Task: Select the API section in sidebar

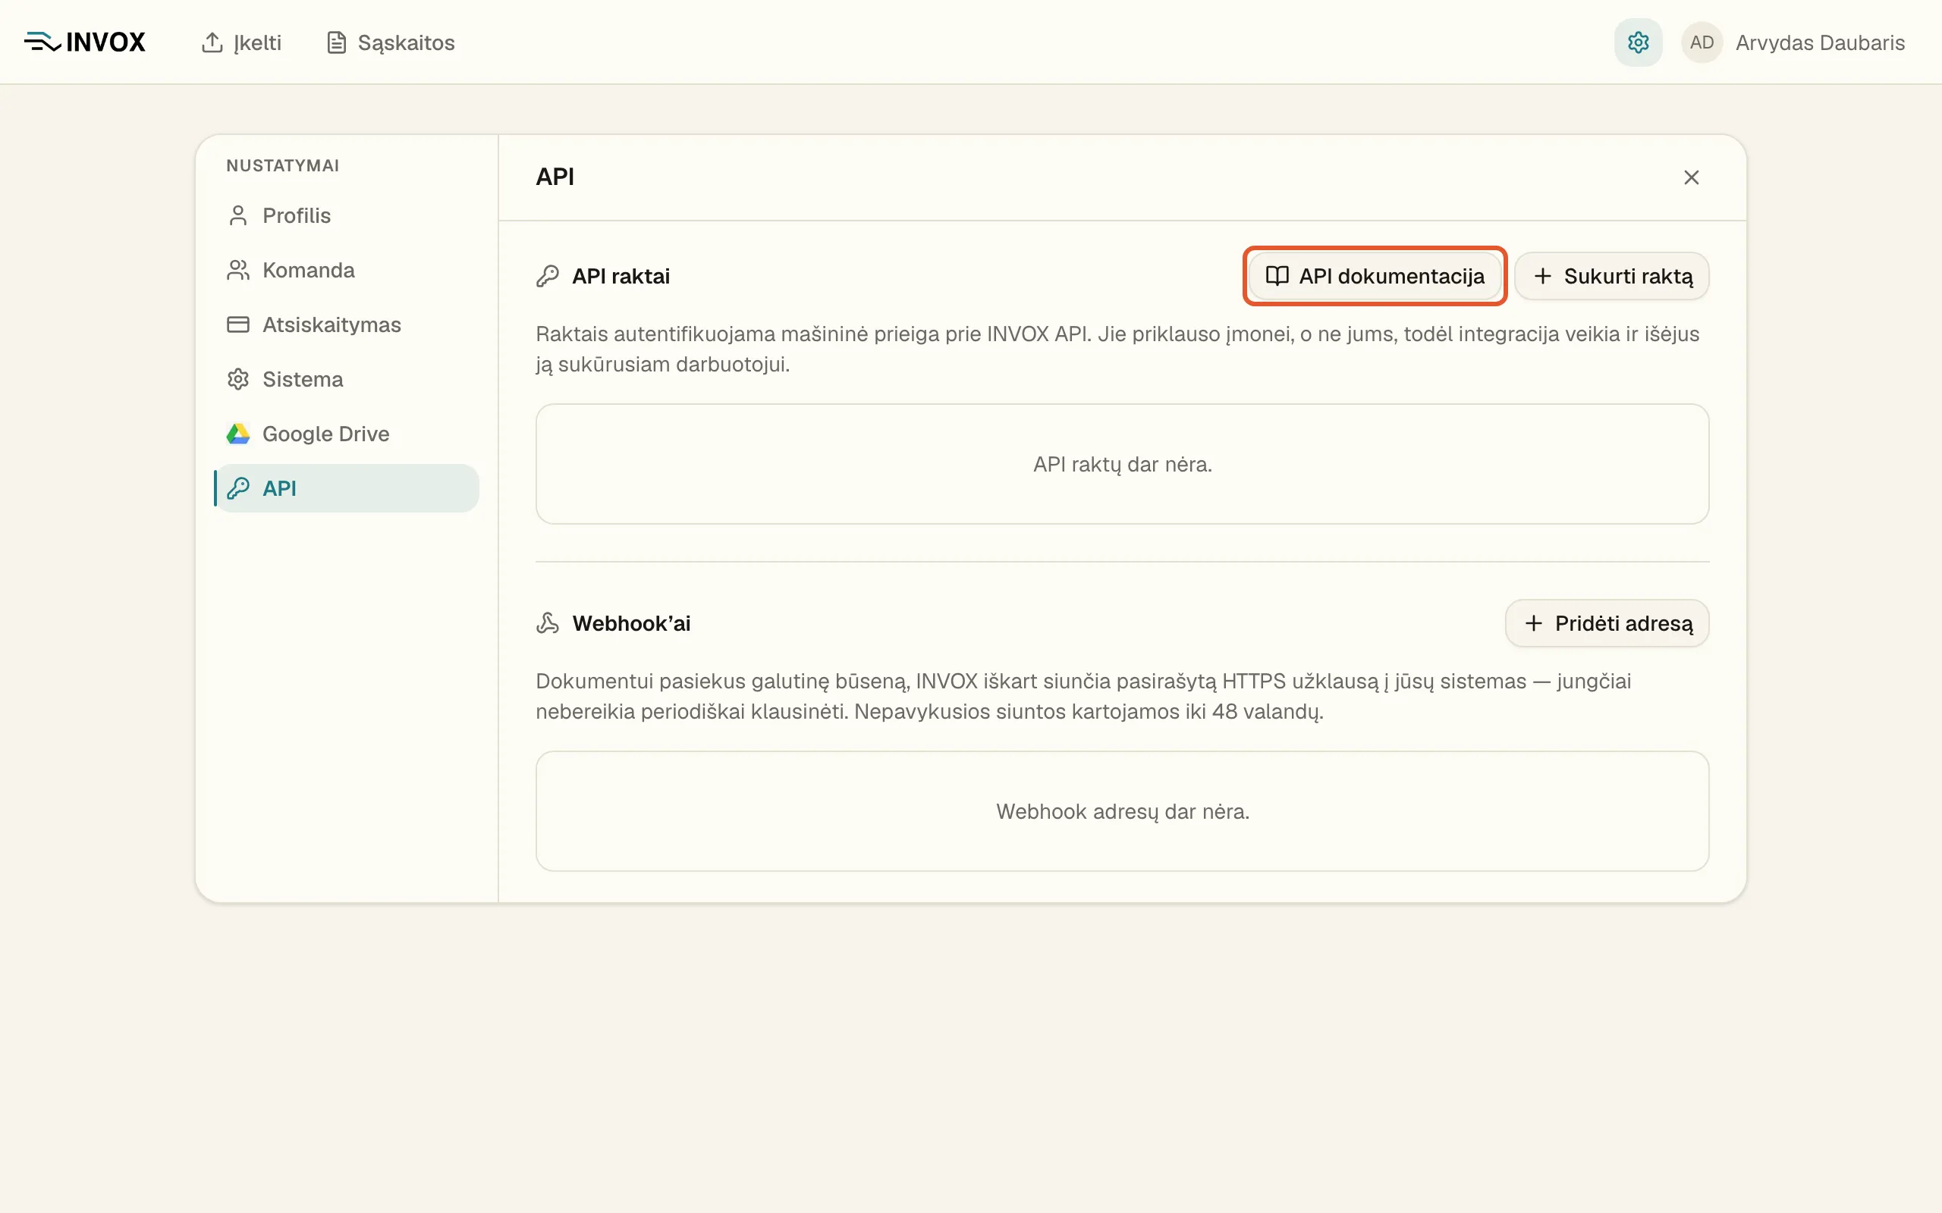Action: 347,488
